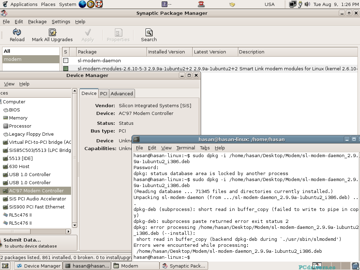Click the volume speaker tray icon
This screenshot has height=270, width=360.
coord(307,4)
